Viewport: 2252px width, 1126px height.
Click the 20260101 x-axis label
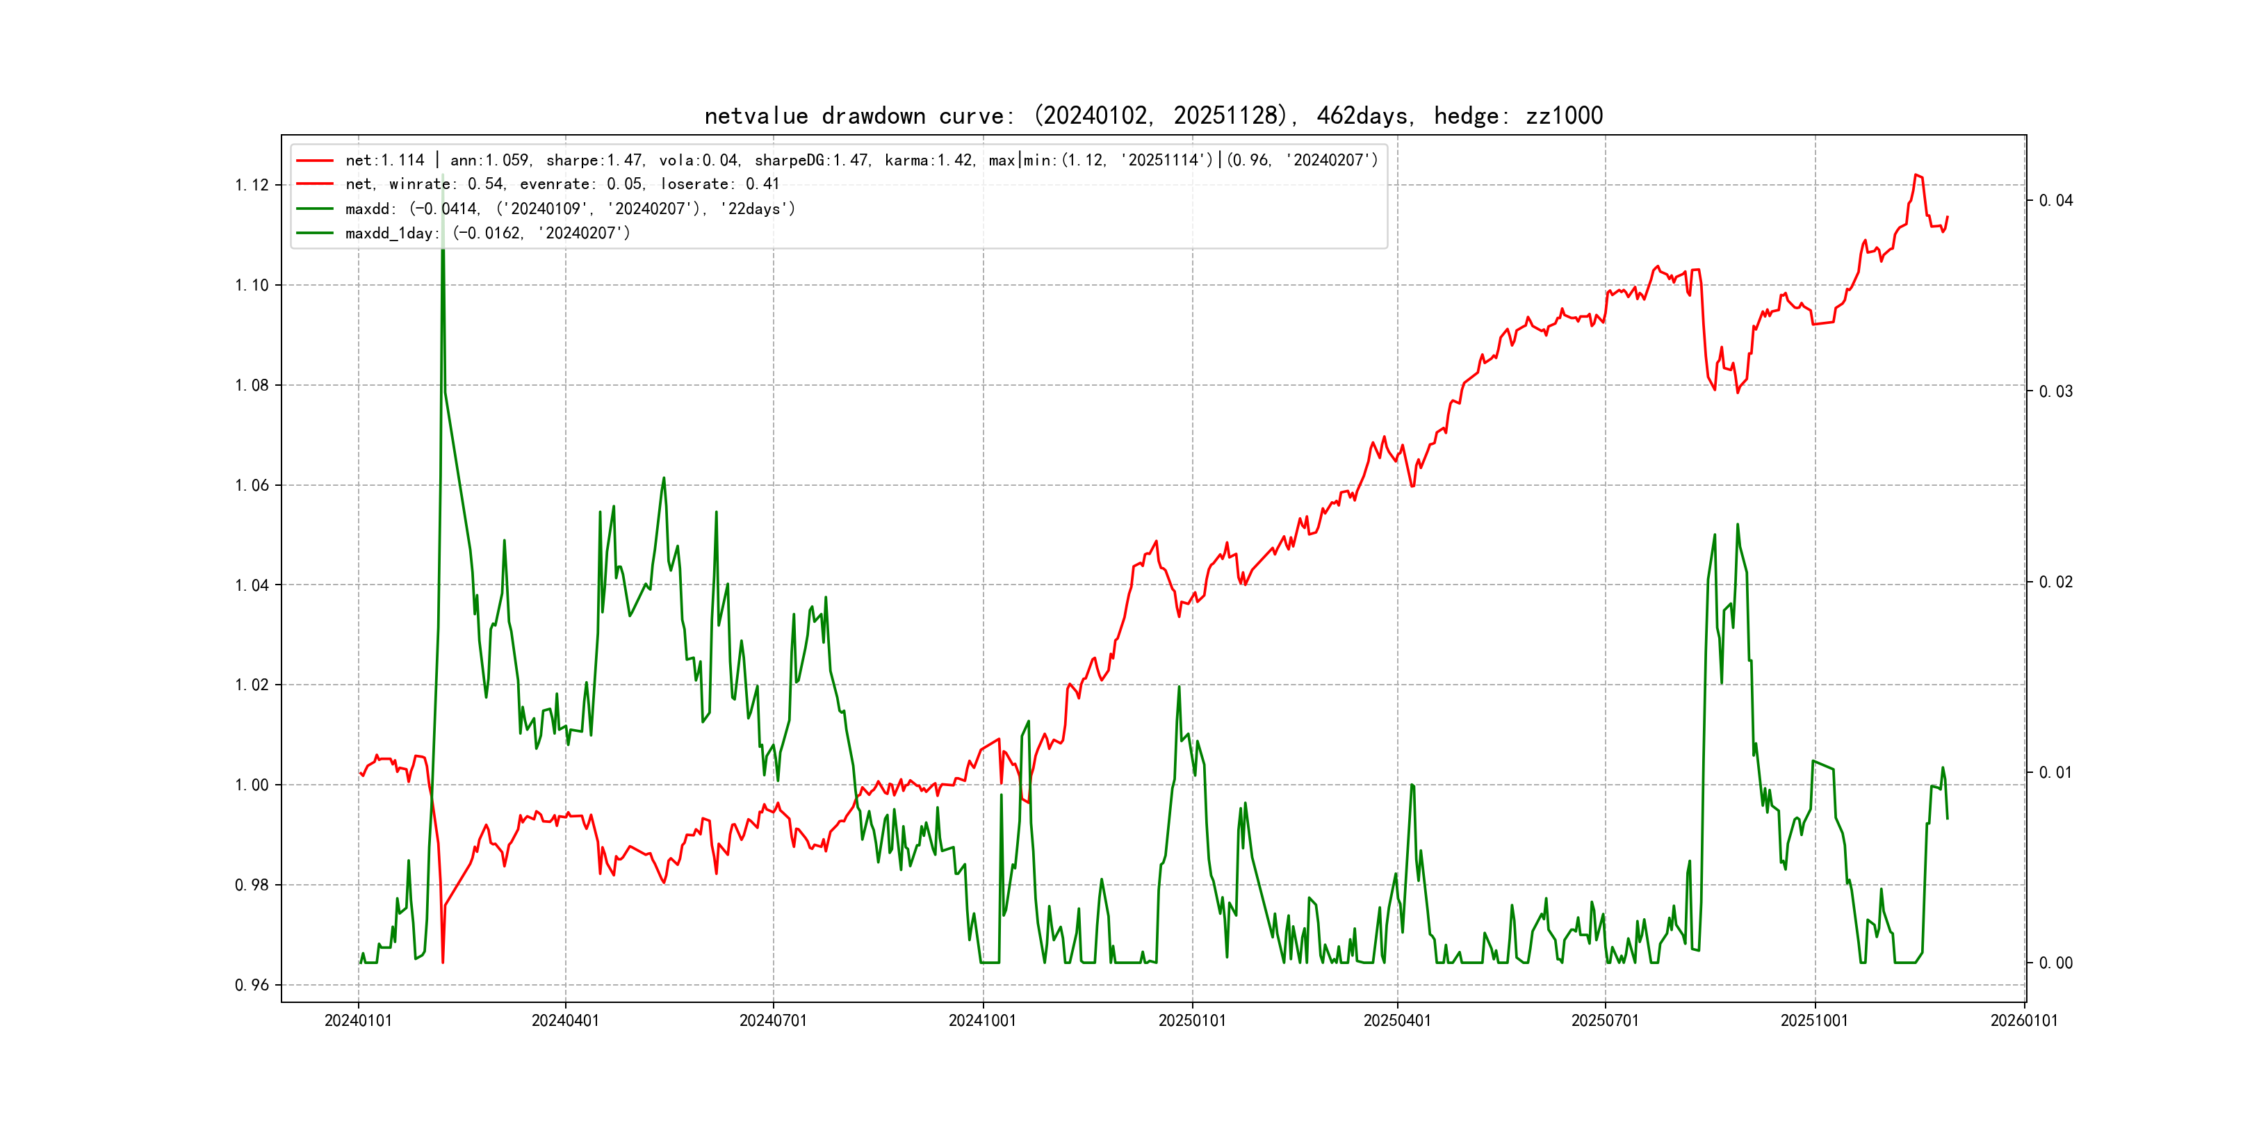pos(2024,1021)
